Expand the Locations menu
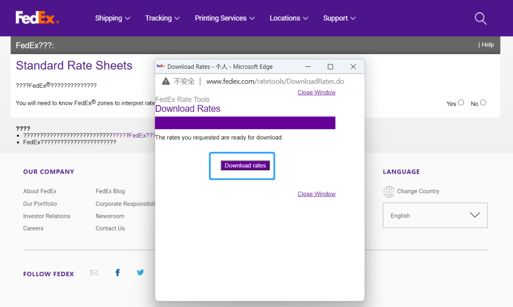The image size is (513, 307). point(289,19)
